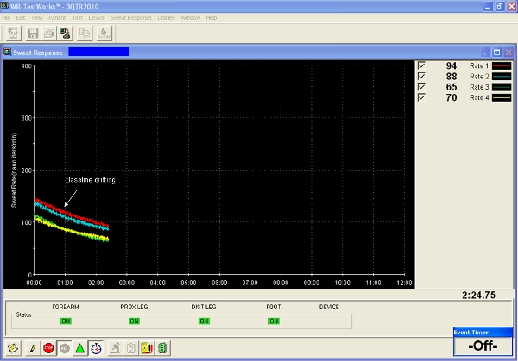
Task: Click the stopwatch timer icon
Action: pos(96,348)
